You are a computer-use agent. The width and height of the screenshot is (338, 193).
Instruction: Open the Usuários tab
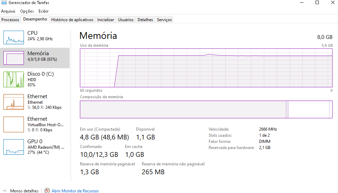point(126,19)
